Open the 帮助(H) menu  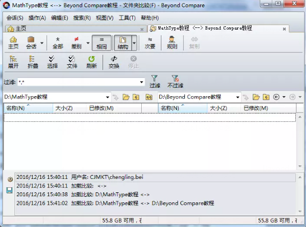pos(150,18)
